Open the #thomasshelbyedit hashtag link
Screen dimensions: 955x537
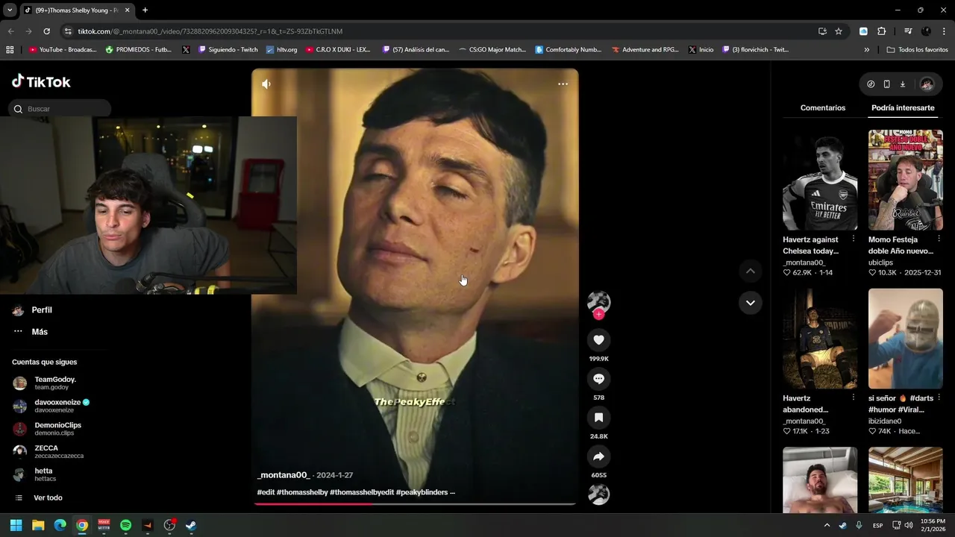(x=362, y=492)
